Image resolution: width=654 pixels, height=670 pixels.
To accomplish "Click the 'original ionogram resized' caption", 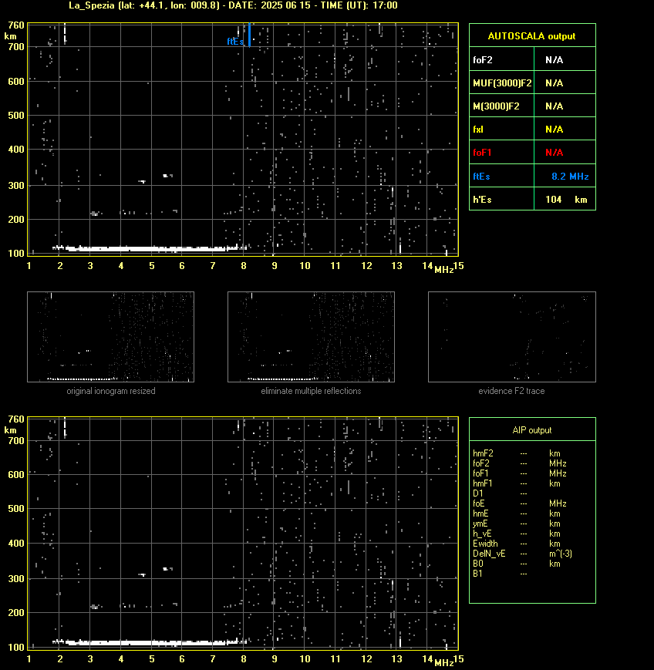I will 111,391.
